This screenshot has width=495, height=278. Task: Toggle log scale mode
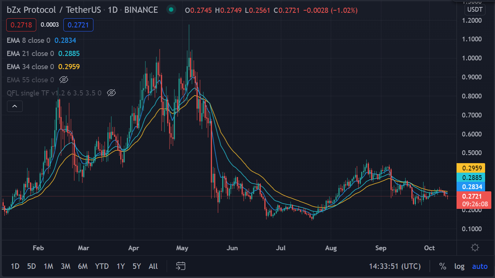(x=459, y=266)
